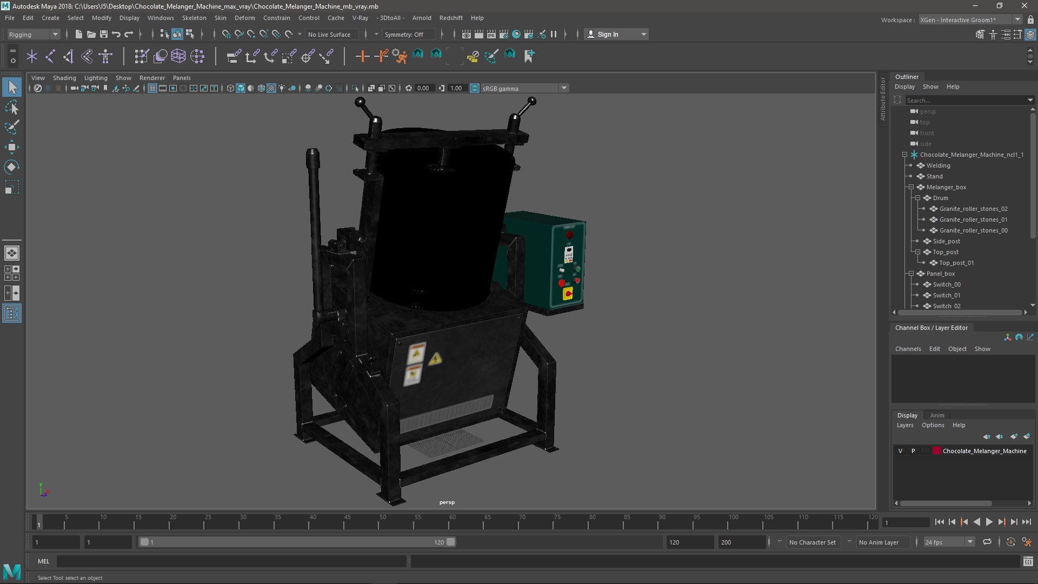Open Animation Preferences running figure icon
Viewport: 1038px width, 584px height.
(1027, 542)
